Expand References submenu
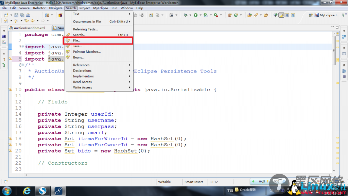Image resolution: width=348 pixels, height=196 pixels. [99, 65]
